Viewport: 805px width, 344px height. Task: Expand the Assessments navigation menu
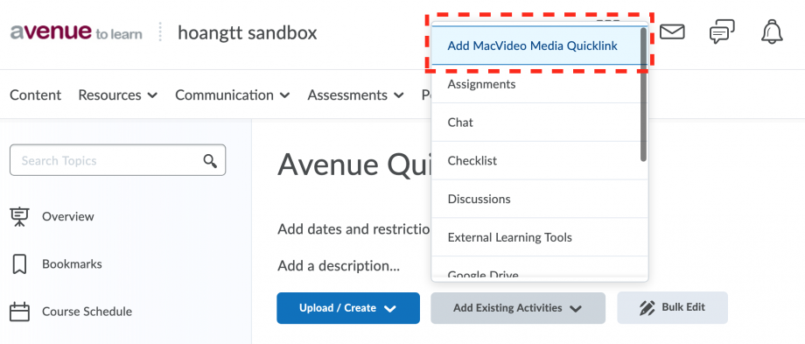pyautogui.click(x=355, y=95)
